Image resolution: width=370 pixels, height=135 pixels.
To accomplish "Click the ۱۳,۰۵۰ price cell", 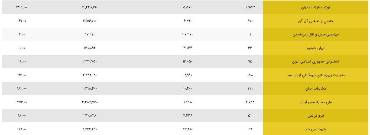I will coord(187,61).
